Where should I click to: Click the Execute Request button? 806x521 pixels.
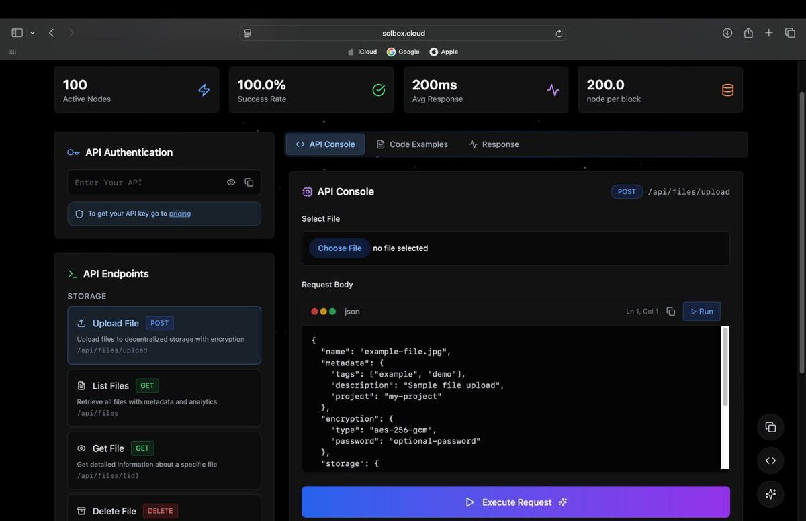click(x=516, y=502)
